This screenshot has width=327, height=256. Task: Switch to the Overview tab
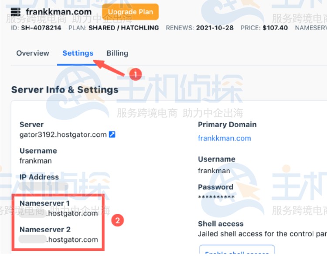[x=33, y=53]
